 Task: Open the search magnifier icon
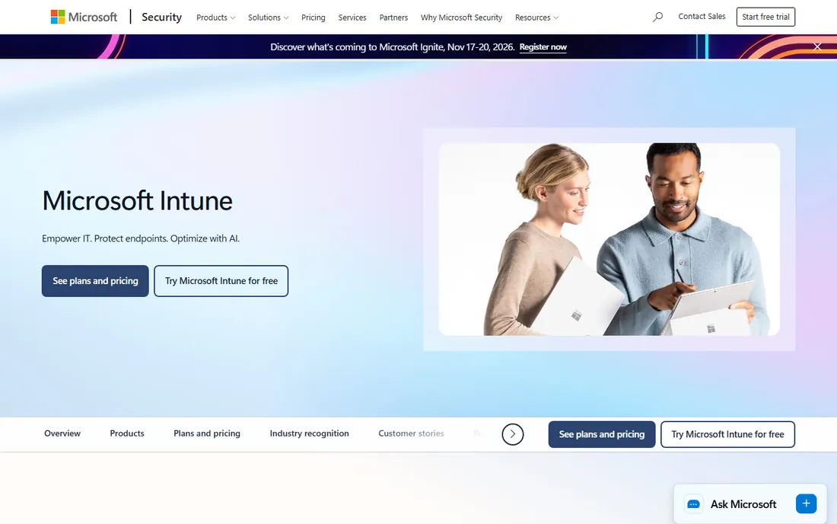657,17
